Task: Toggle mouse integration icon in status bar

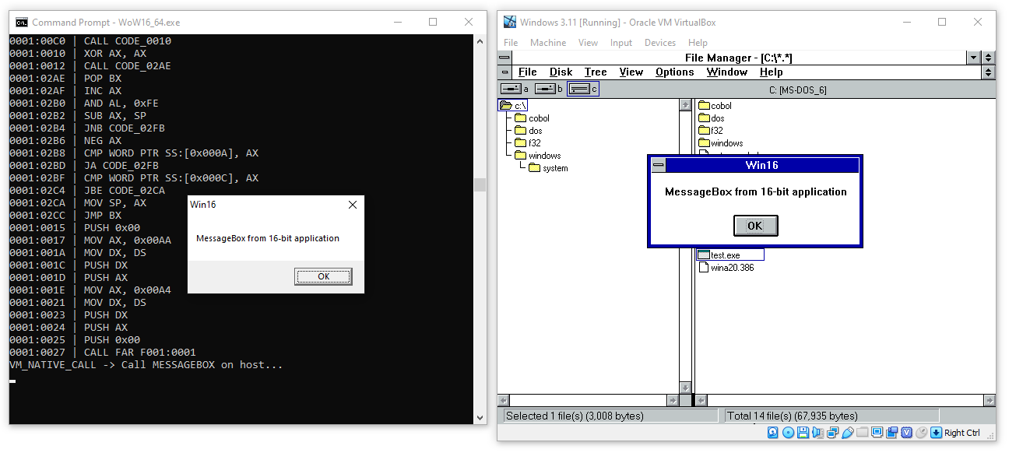Action: (x=923, y=433)
